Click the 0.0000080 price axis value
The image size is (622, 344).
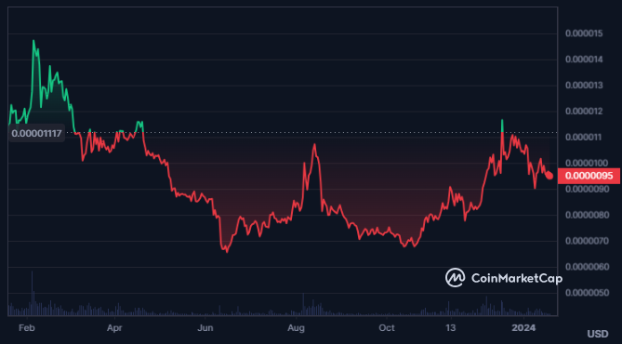[x=587, y=215]
